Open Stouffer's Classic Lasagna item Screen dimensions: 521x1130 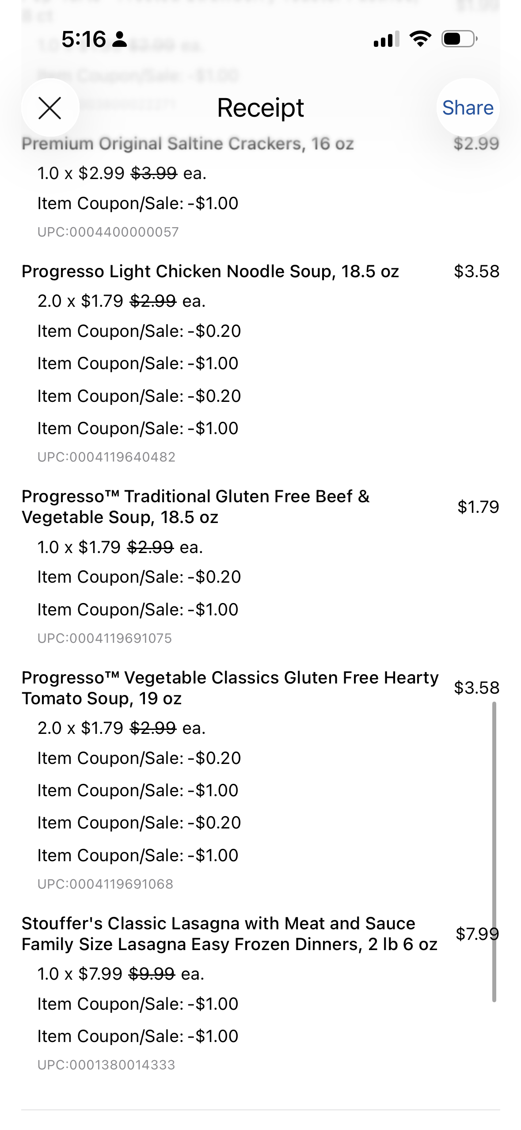click(229, 934)
